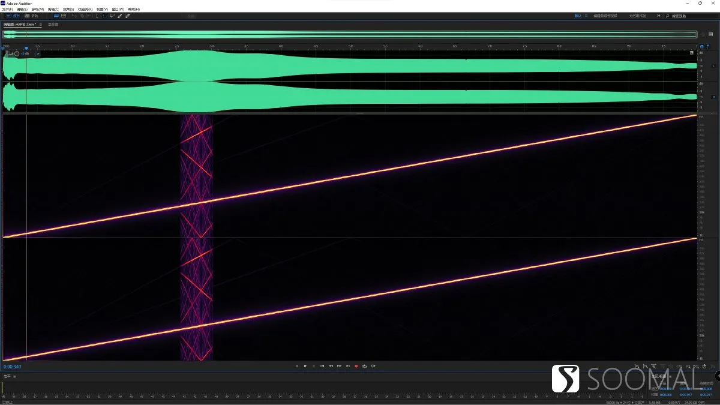Switch to the 混音器 mixer tab
The width and height of the screenshot is (720, 405).
pyautogui.click(x=53, y=25)
